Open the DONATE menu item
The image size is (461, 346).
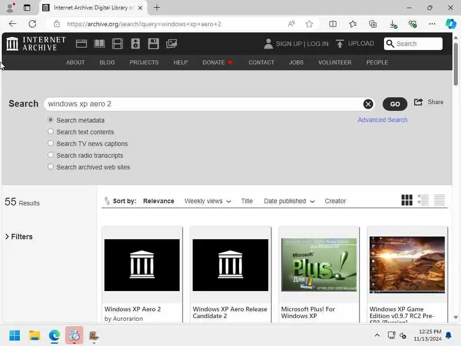217,62
